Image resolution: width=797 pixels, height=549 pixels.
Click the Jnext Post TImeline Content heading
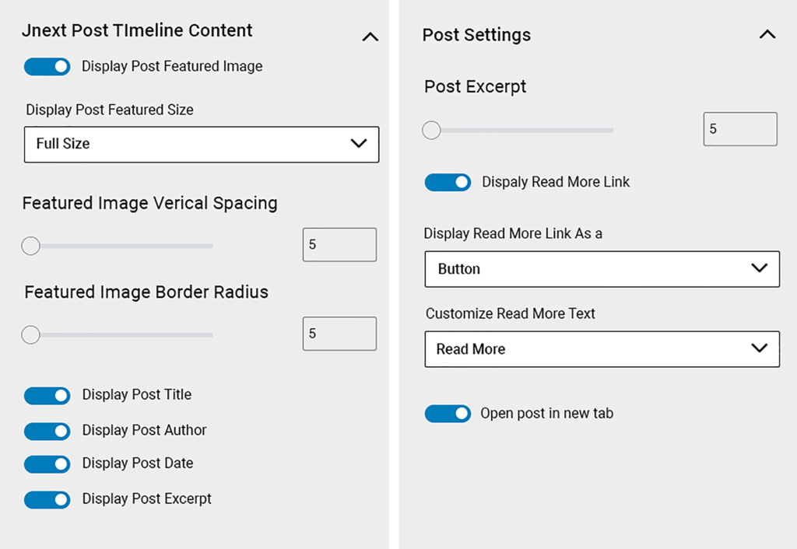click(137, 30)
